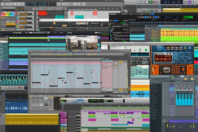Viewport: 198px width, 132px height.
Task: Open the Help menu in Cakewalk
Action: click(65, 21)
